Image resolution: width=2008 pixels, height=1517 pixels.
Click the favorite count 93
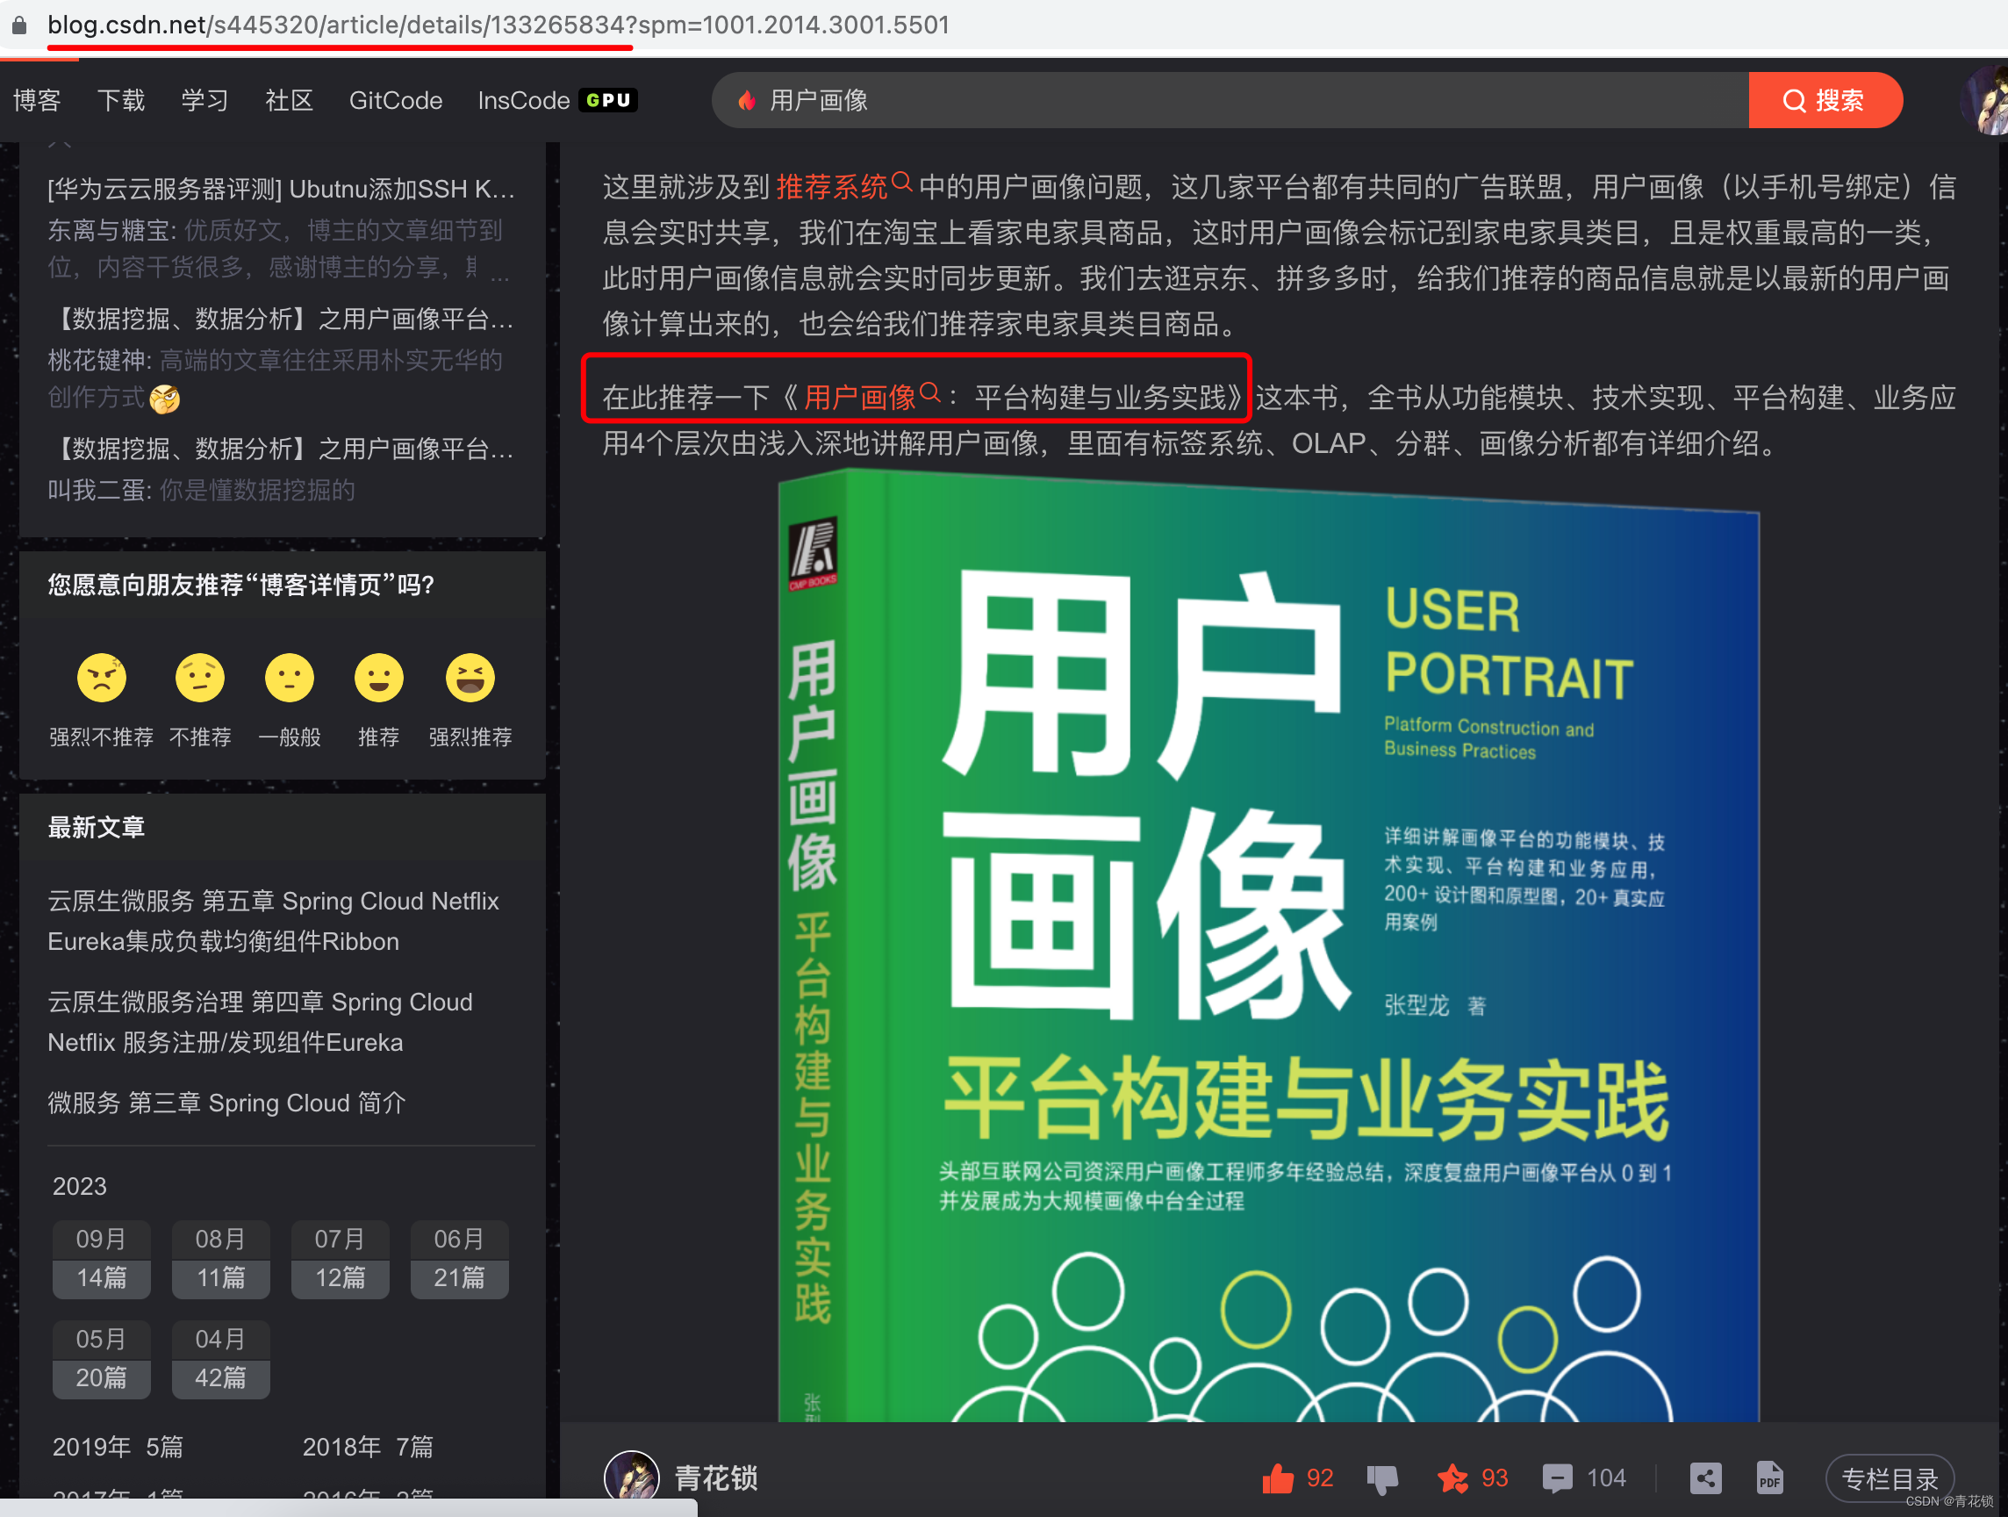(x=1495, y=1479)
